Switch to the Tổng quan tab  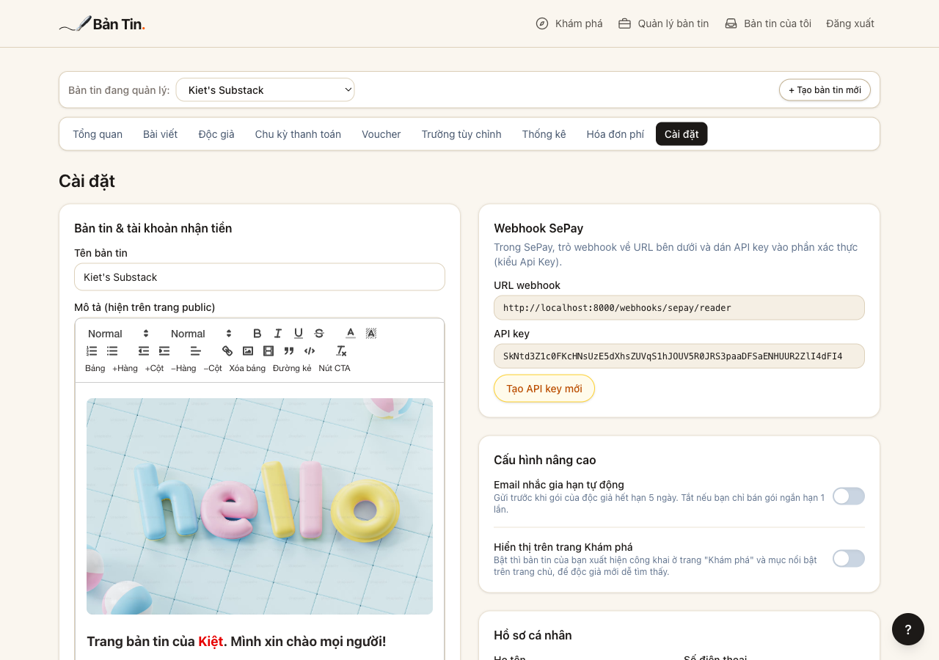(98, 134)
